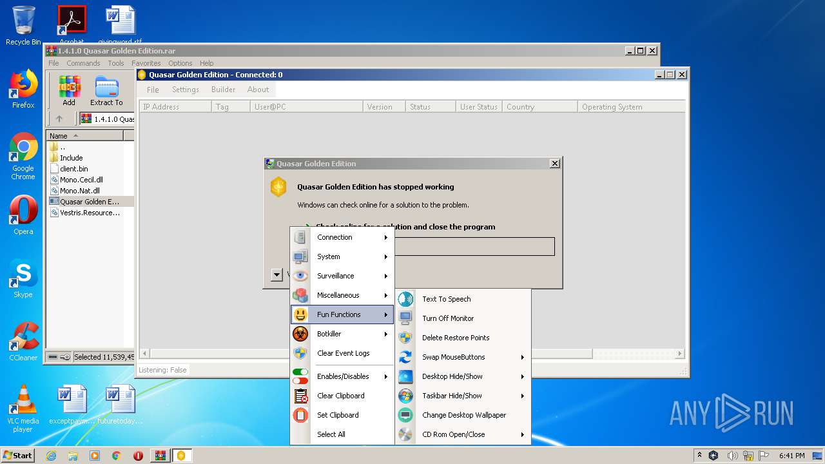Click Quasar horizontal scrollbar left arrow
This screenshot has width=825, height=464.
point(144,353)
